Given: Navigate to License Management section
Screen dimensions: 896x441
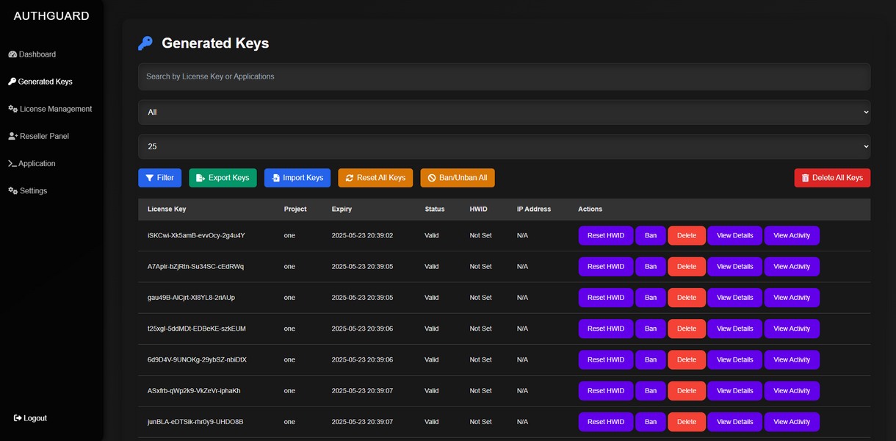Looking at the screenshot, I should pyautogui.click(x=49, y=108).
